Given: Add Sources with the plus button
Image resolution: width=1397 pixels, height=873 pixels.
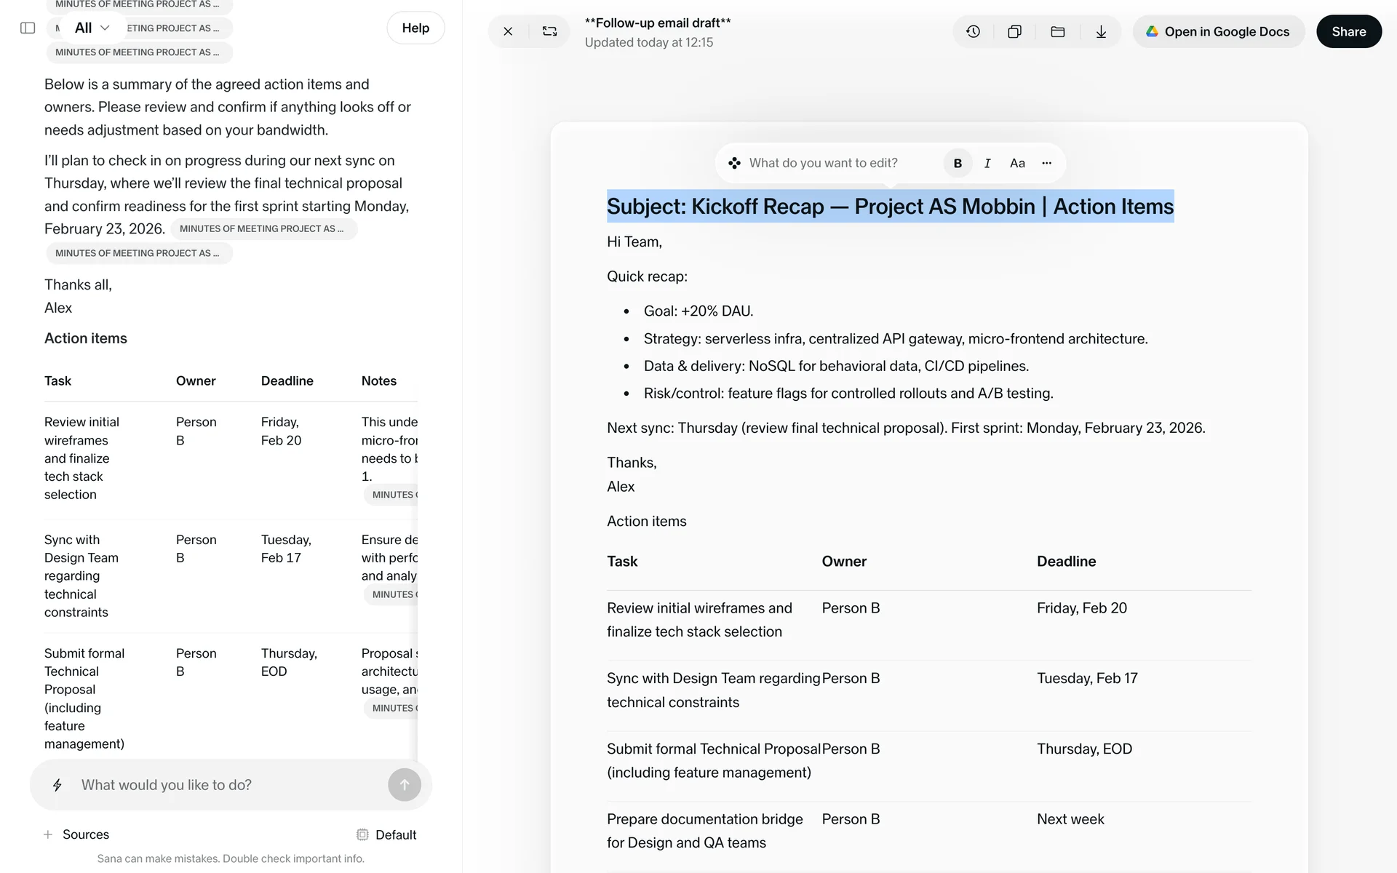Looking at the screenshot, I should 48,834.
